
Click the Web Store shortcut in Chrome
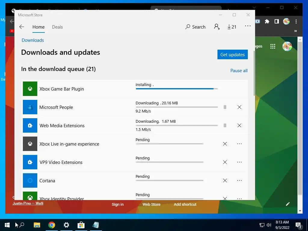152,204
